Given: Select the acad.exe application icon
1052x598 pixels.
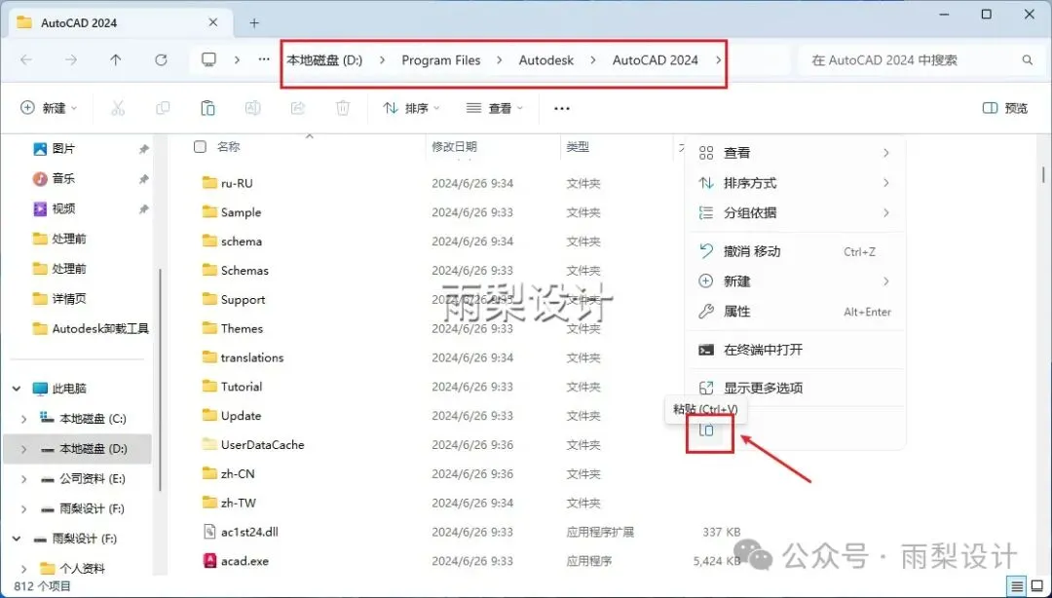Looking at the screenshot, I should [210, 560].
